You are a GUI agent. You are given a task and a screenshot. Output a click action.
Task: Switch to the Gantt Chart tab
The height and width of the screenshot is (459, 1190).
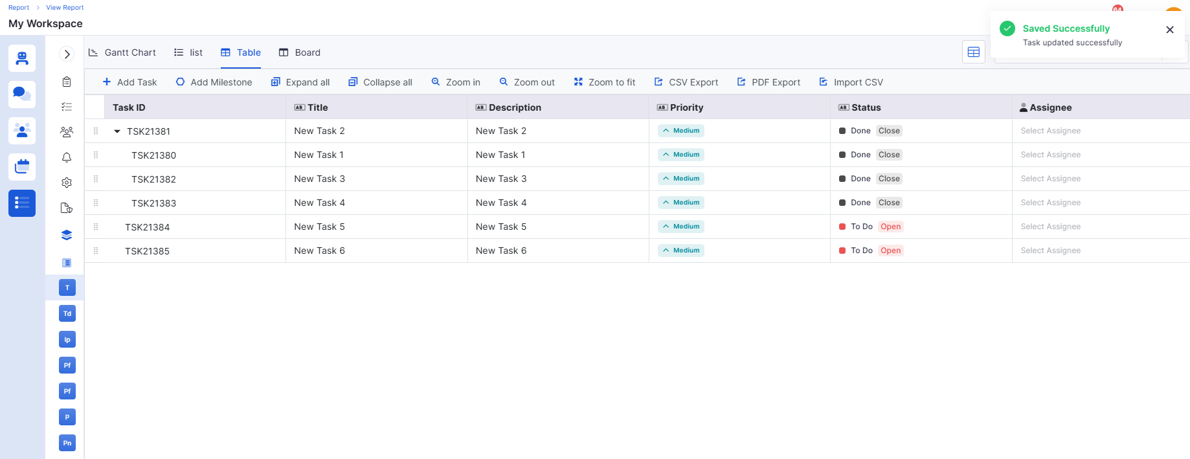[x=123, y=52]
